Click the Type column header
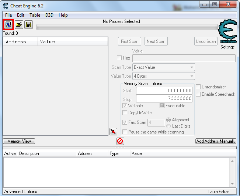 [119, 153]
